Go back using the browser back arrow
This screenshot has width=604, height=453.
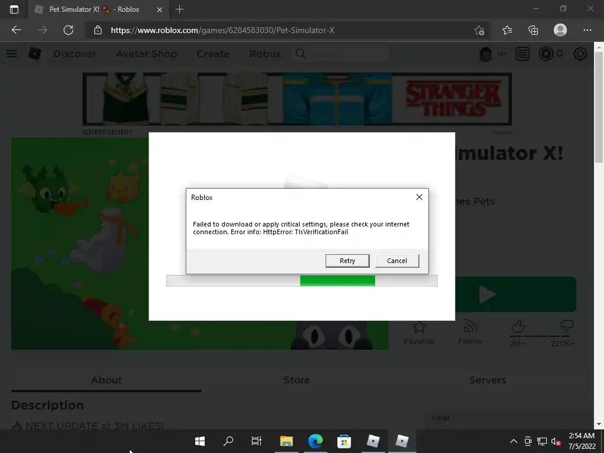click(x=16, y=30)
